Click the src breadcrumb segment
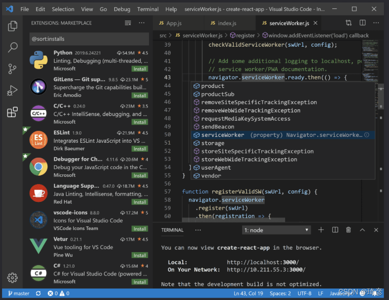389x300 pixels. coord(163,36)
